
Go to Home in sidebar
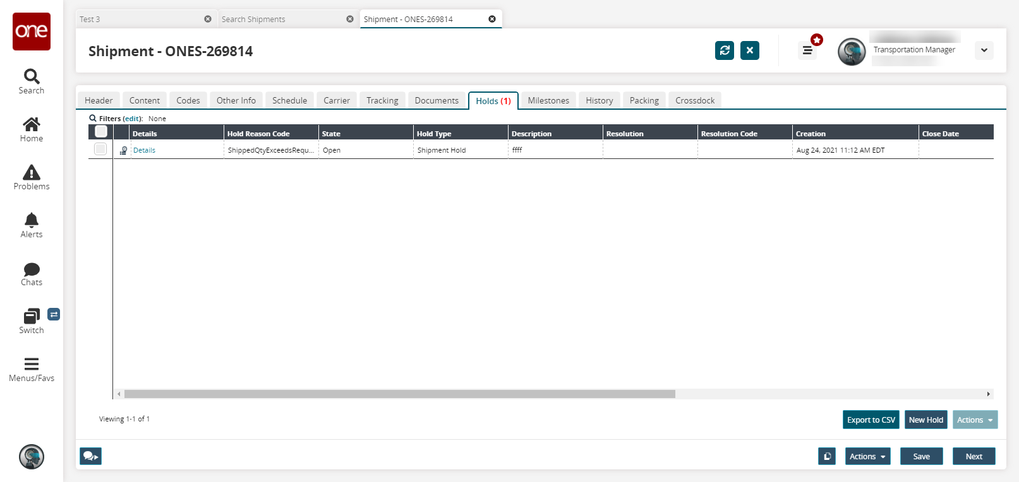32,129
